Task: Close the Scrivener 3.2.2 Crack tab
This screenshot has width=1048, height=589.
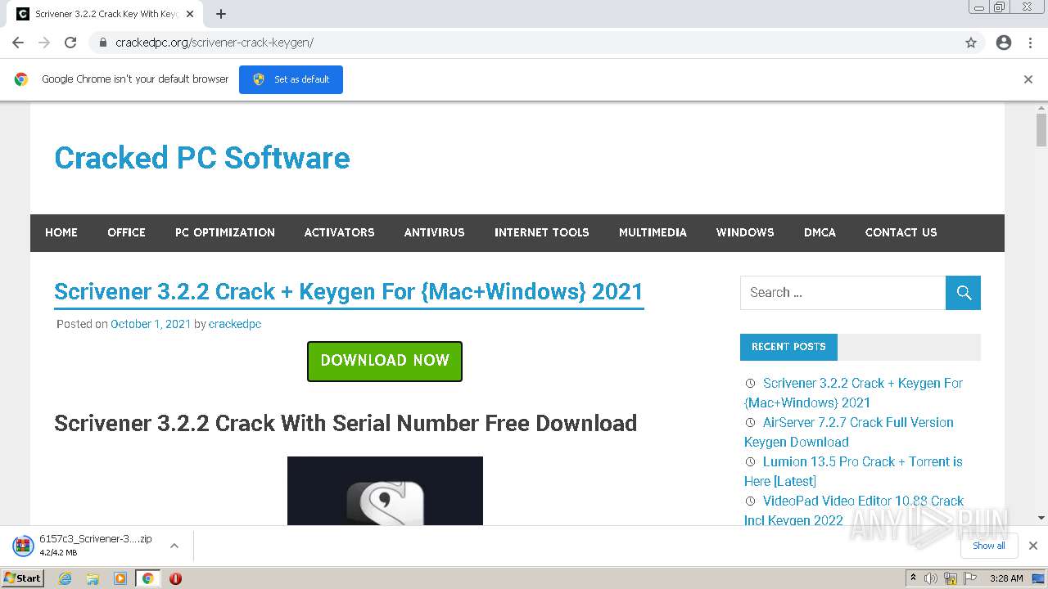Action: coord(190,14)
